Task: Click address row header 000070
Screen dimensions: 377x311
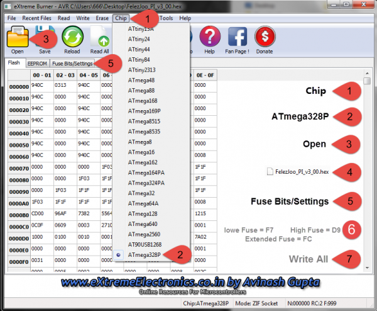Action: coord(19,169)
